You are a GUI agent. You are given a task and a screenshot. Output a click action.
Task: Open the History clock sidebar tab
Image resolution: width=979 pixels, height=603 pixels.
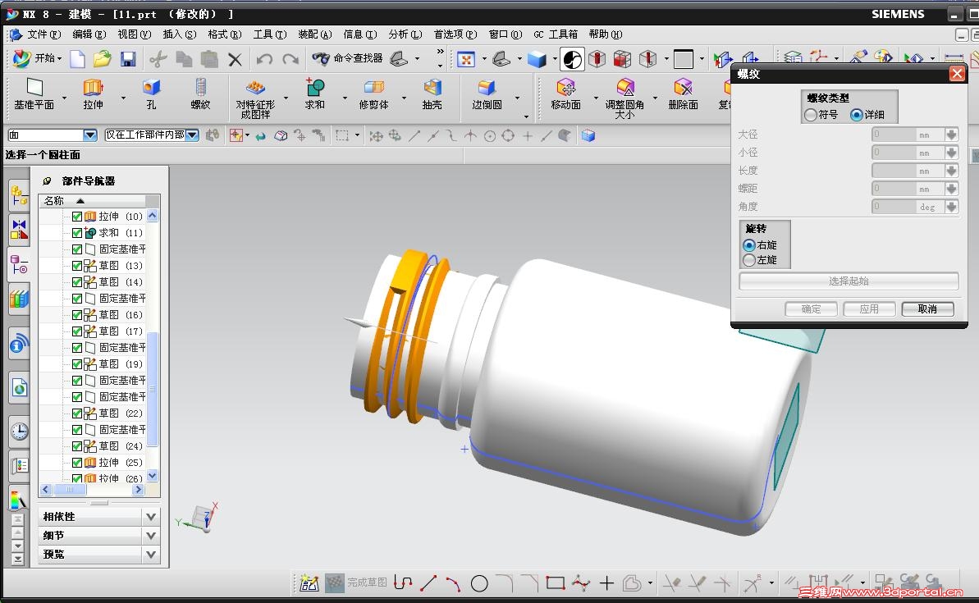point(20,431)
